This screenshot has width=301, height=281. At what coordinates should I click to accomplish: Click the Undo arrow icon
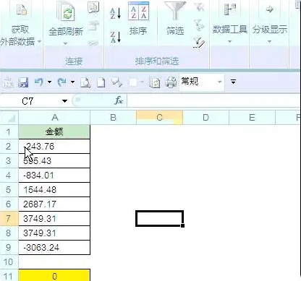tap(38, 82)
